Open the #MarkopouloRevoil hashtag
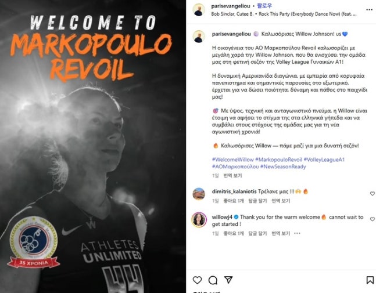The width and height of the screenshot is (376, 293). (278, 160)
